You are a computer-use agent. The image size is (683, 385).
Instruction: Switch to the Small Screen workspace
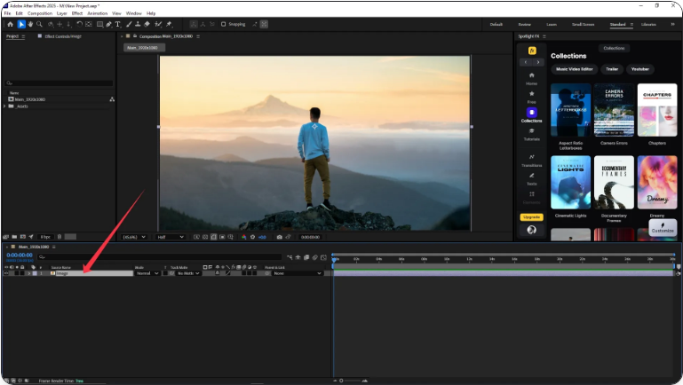point(583,24)
